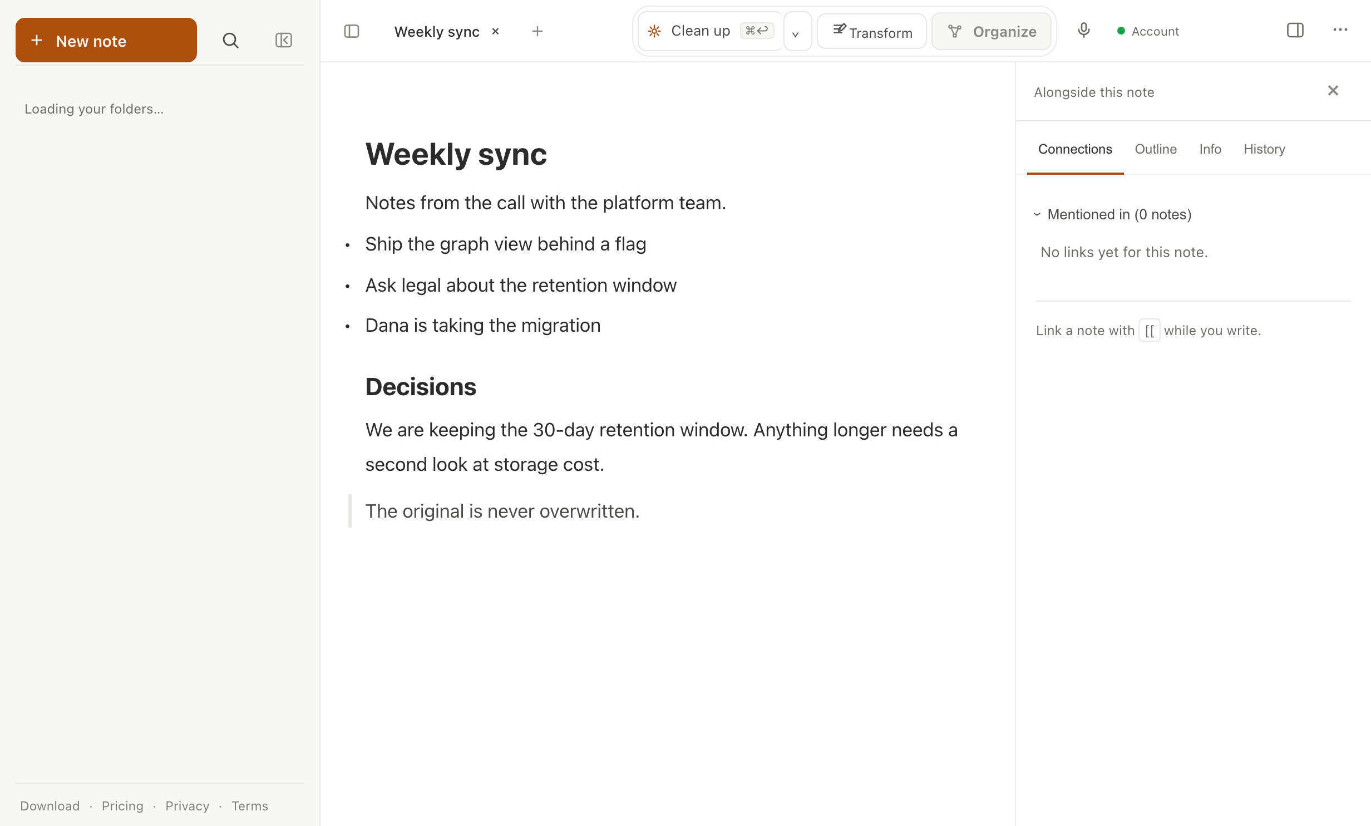Select the Weekly sync tab
Screen dimensions: 1371x826
[x=437, y=32]
